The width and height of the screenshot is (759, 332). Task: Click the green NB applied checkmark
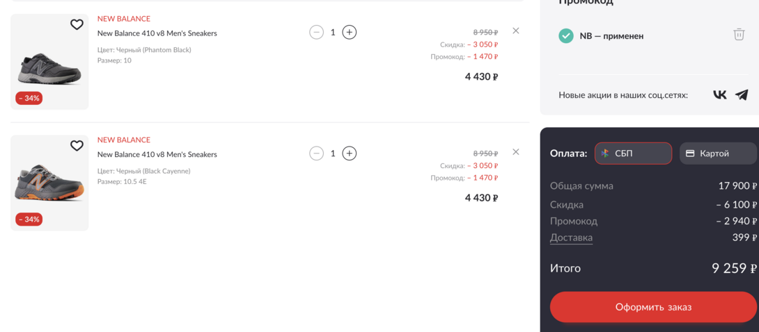click(566, 35)
